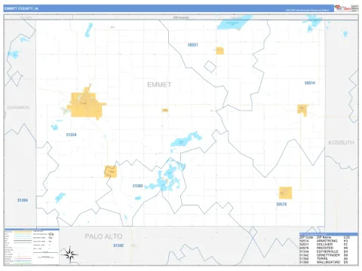The width and height of the screenshot is (362, 271).
Task: Click the EMMET county name label
Action: (159, 84)
